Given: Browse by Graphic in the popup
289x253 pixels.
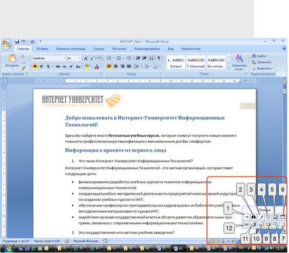Looking at the screenshot, I should pyautogui.click(x=275, y=217).
